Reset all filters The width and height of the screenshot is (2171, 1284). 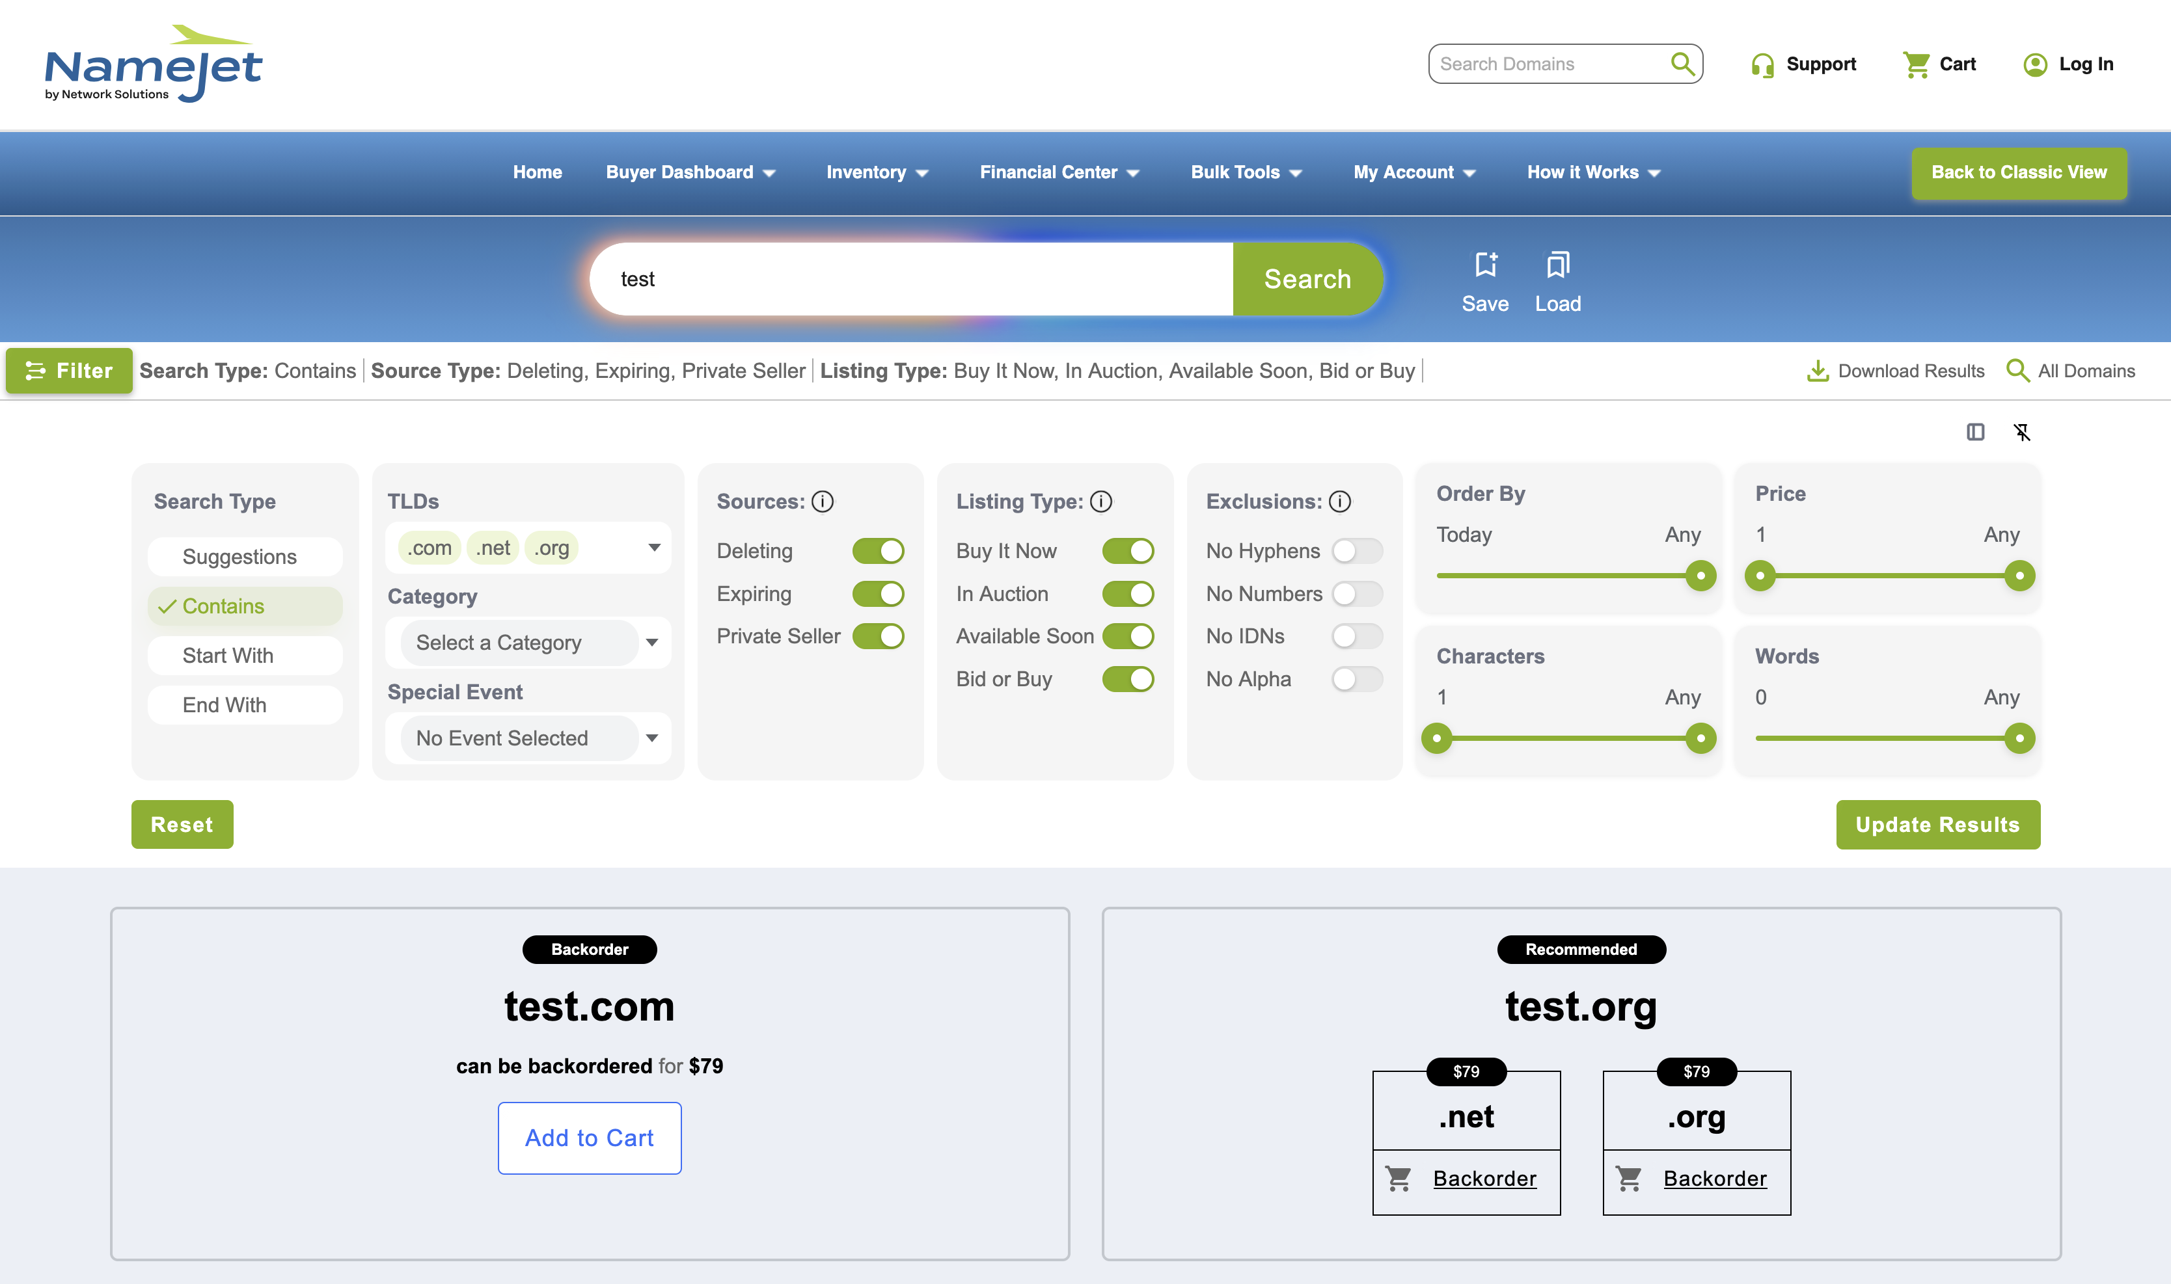point(182,825)
